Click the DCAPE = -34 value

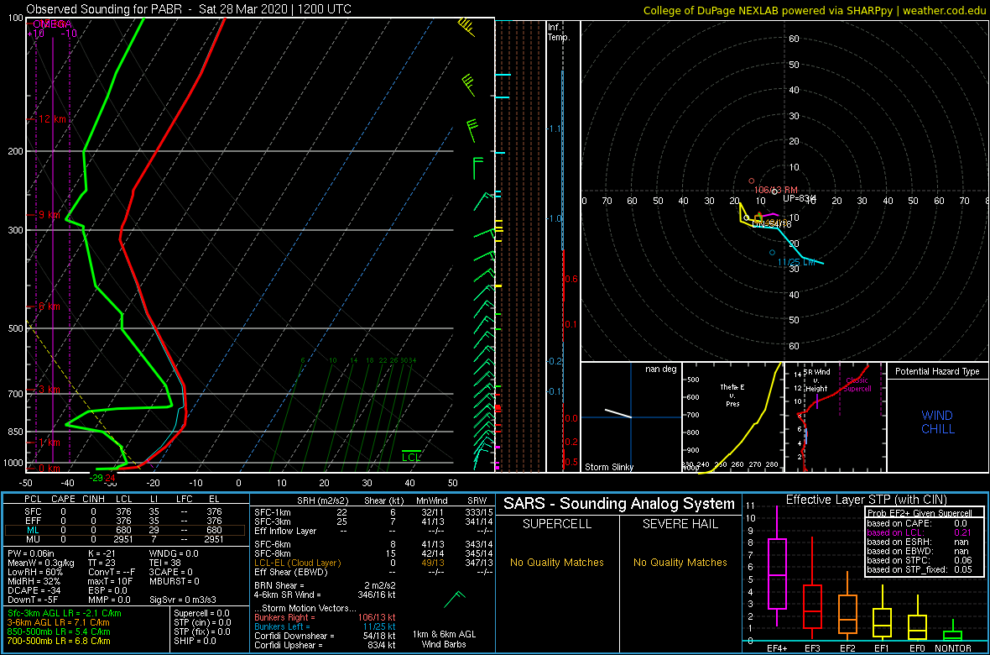[x=32, y=590]
